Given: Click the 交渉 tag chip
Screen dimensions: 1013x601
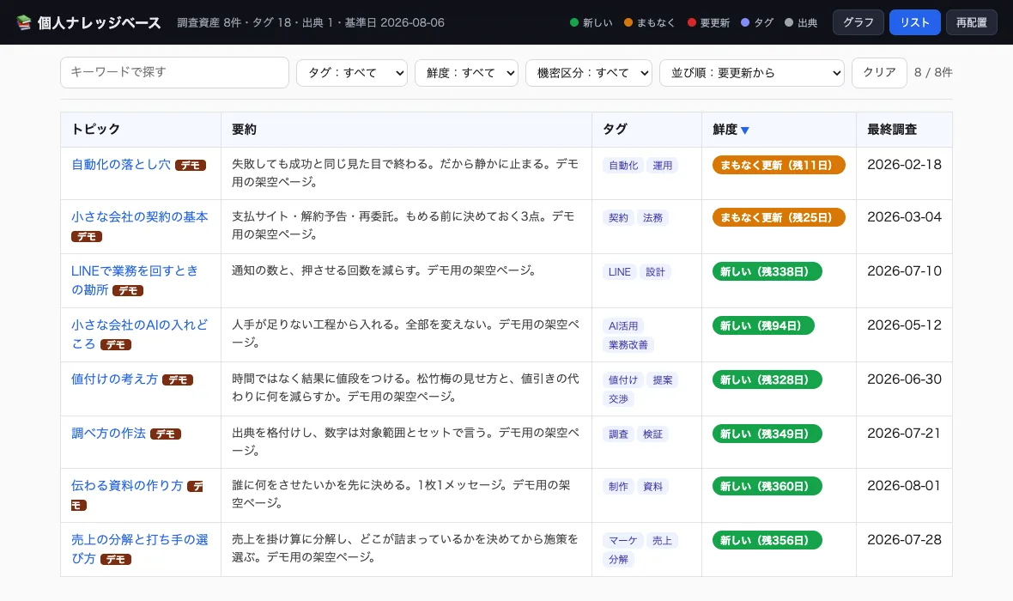Looking at the screenshot, I should [618, 399].
